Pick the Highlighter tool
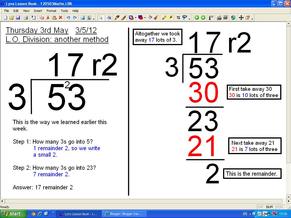The width and height of the screenshot is (291, 218). pyautogui.click(x=165, y=18)
